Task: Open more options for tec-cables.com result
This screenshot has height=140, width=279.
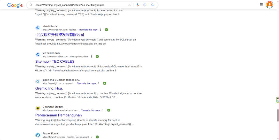Action: [x=91, y=56]
